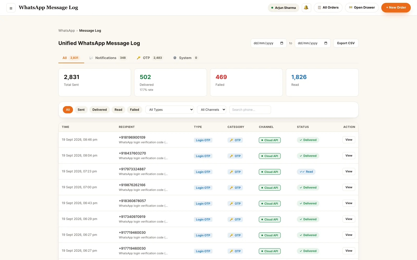Click the 502 Delivered stat card
The image size is (417, 260).
pyautogui.click(x=170, y=82)
